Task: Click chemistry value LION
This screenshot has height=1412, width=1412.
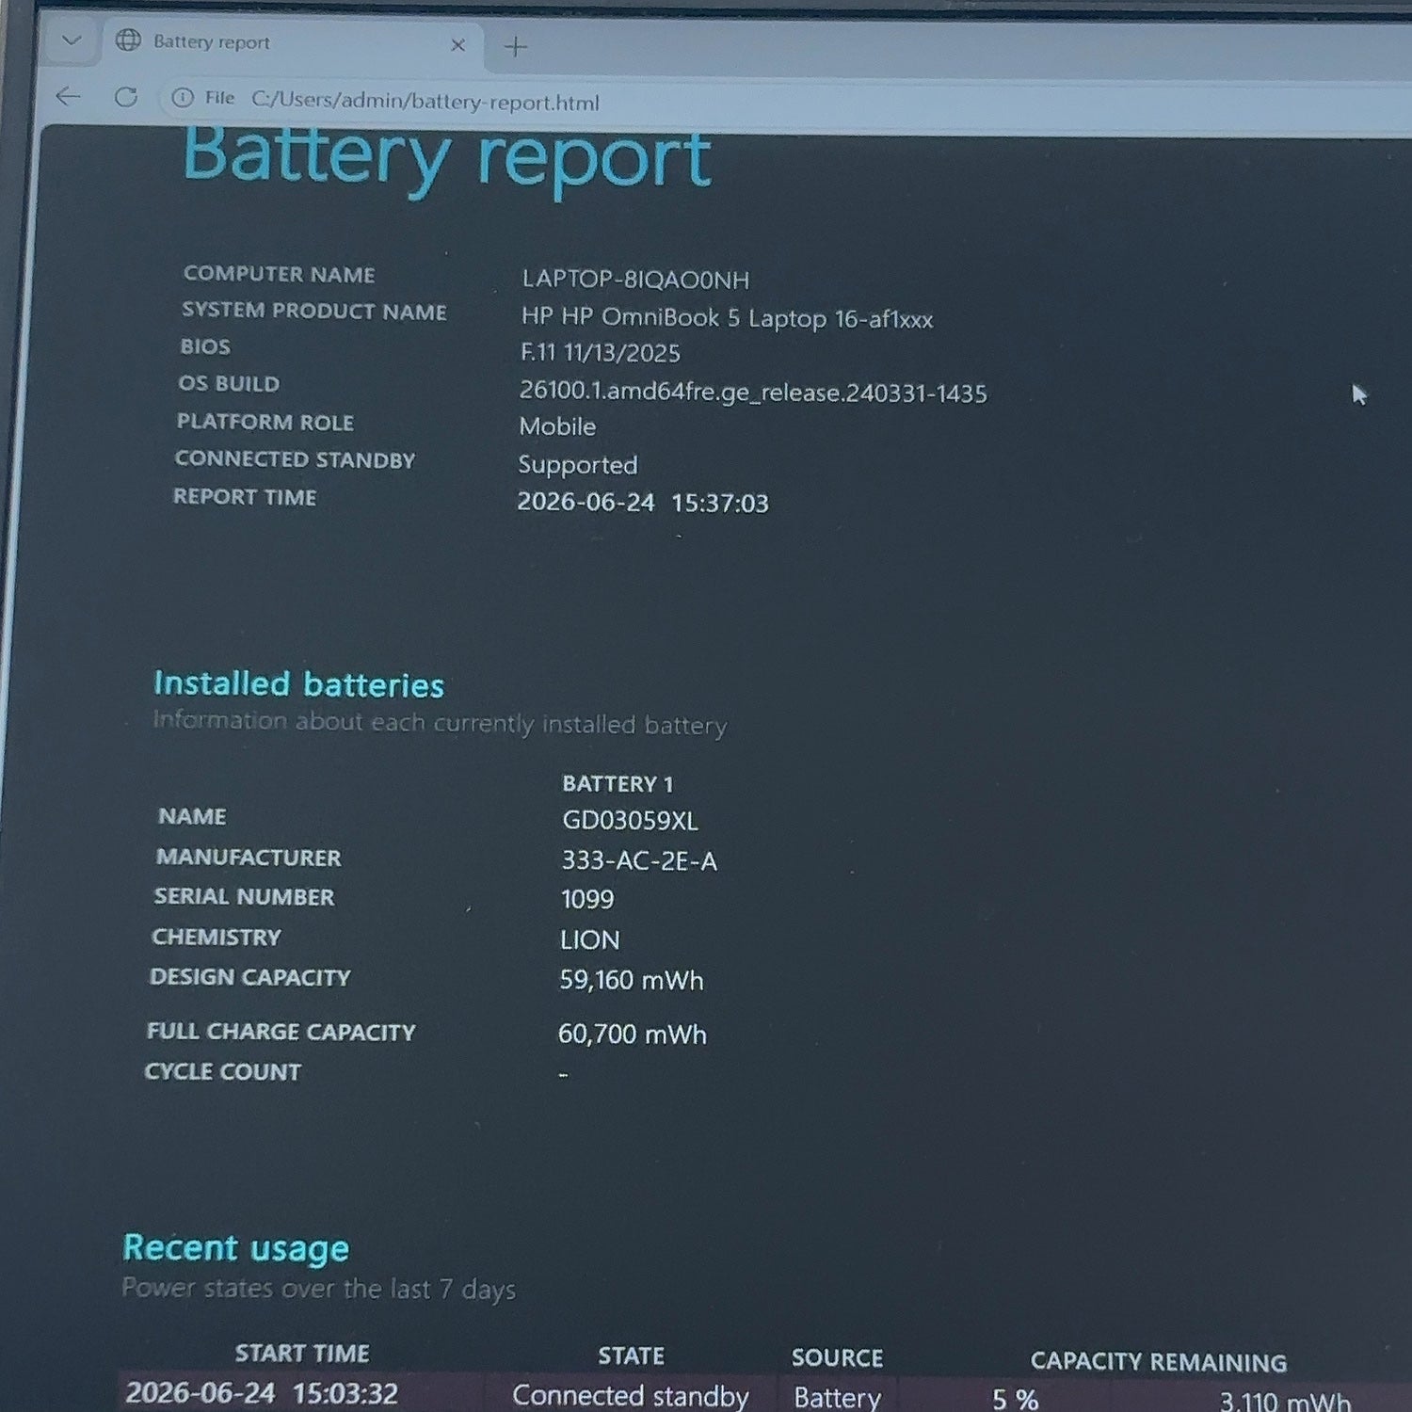Action: pyautogui.click(x=590, y=939)
